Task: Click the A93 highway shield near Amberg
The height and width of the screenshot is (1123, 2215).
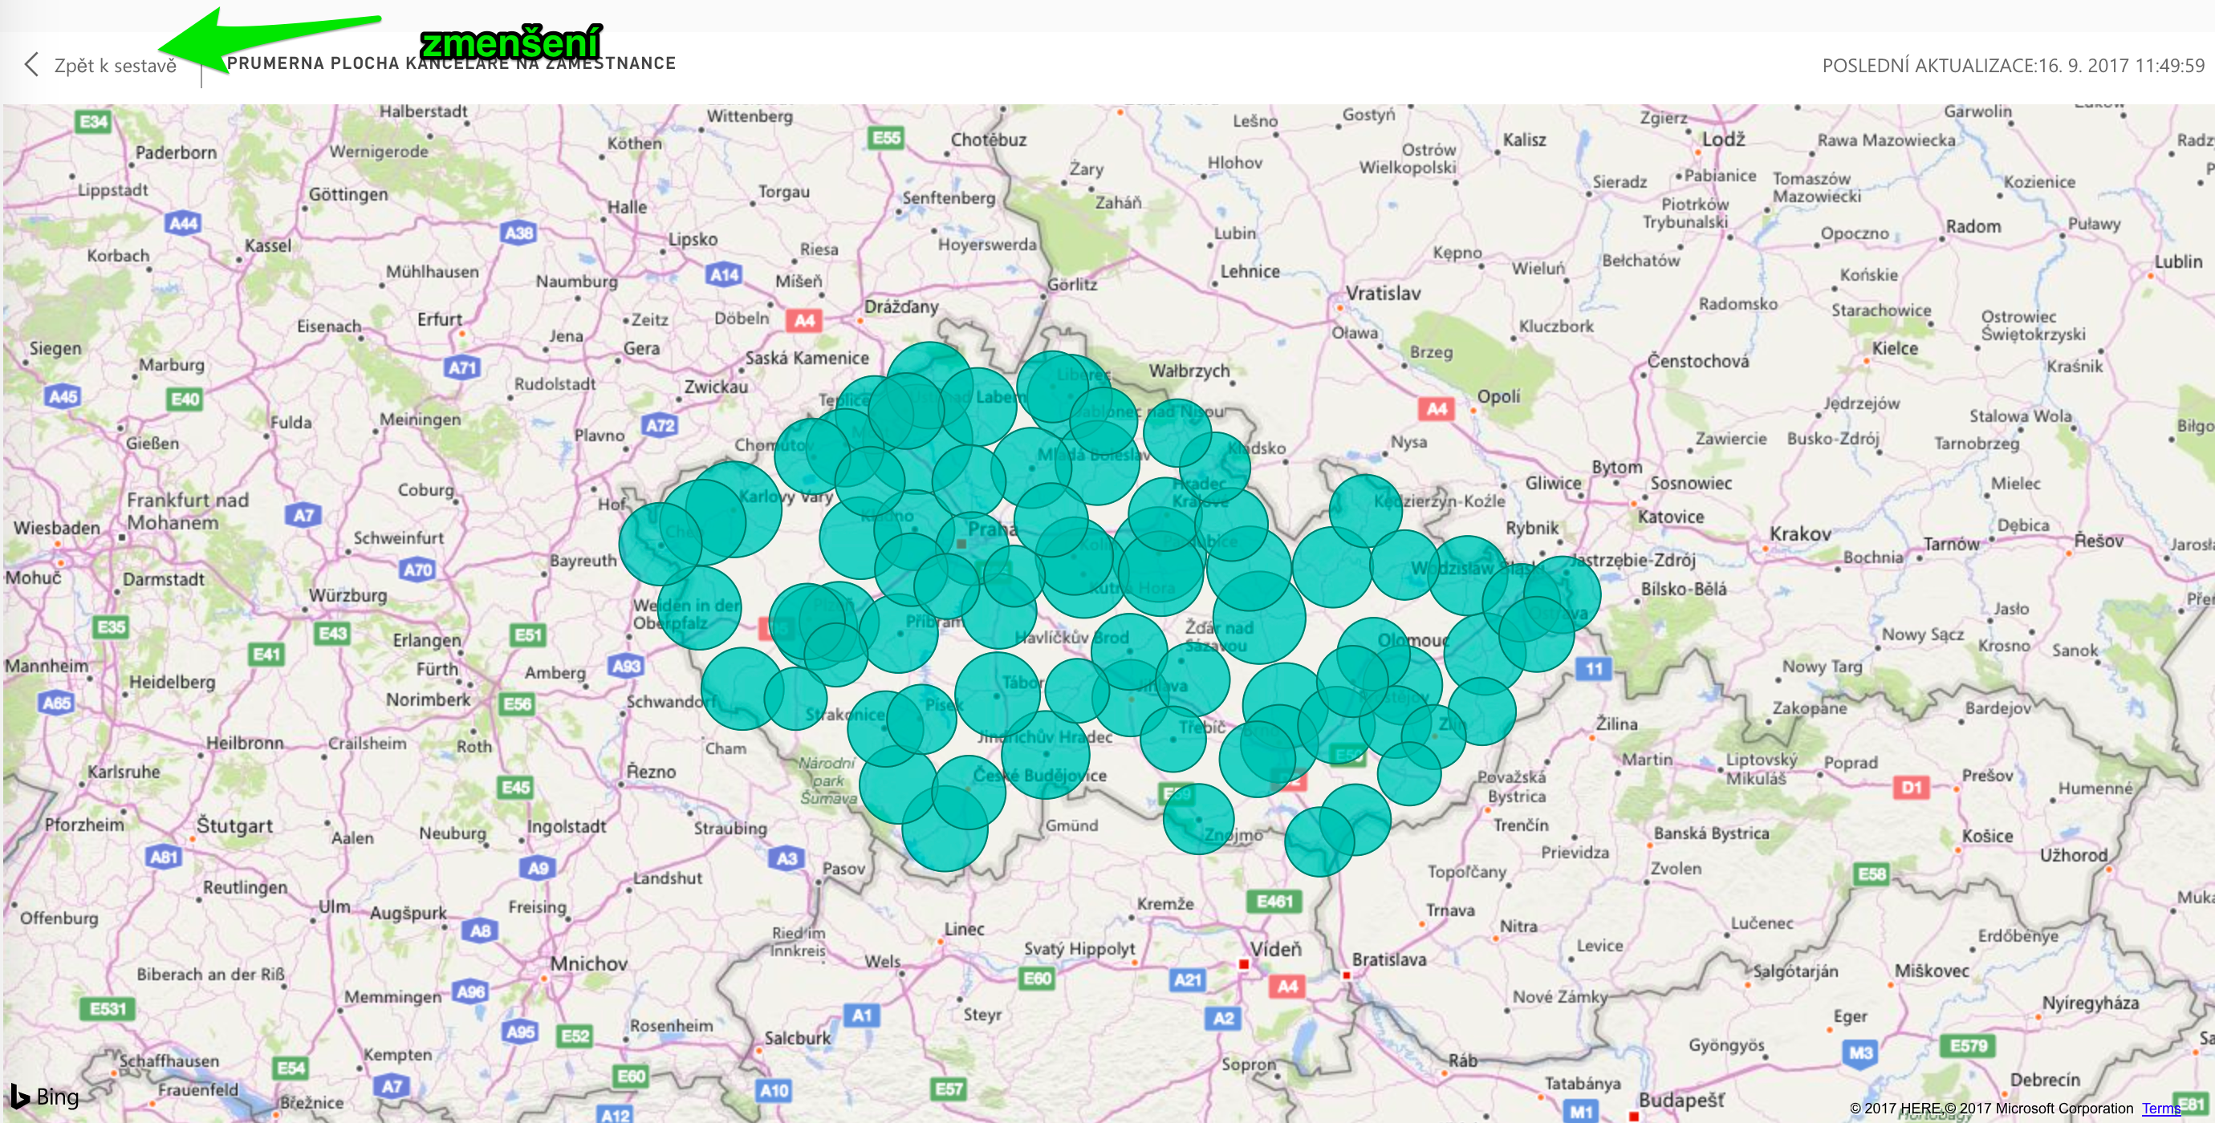Action: 626,665
